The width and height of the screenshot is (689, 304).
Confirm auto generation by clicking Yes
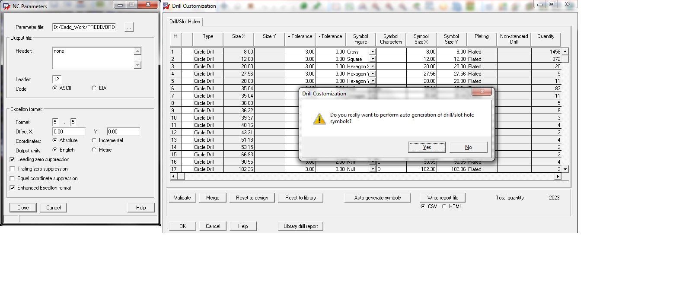click(427, 147)
